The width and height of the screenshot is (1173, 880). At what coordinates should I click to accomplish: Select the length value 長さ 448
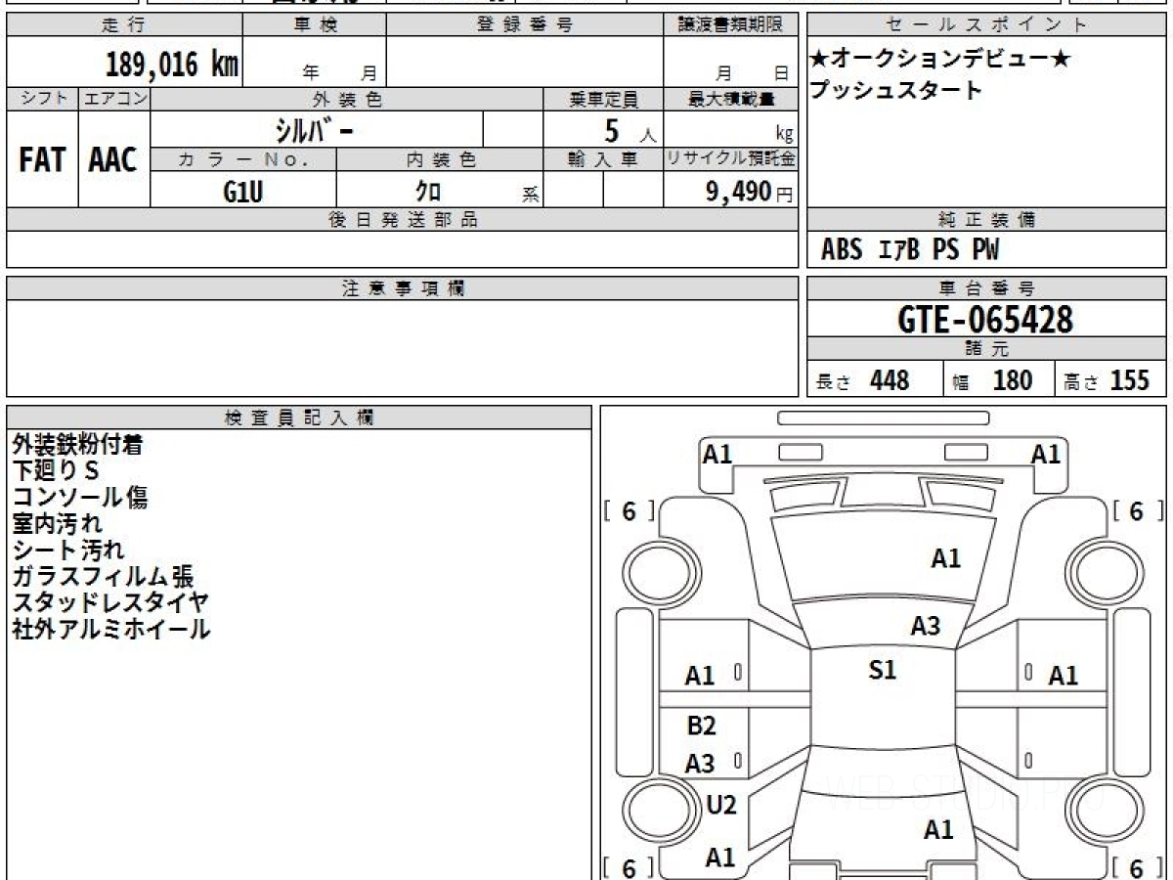click(863, 380)
